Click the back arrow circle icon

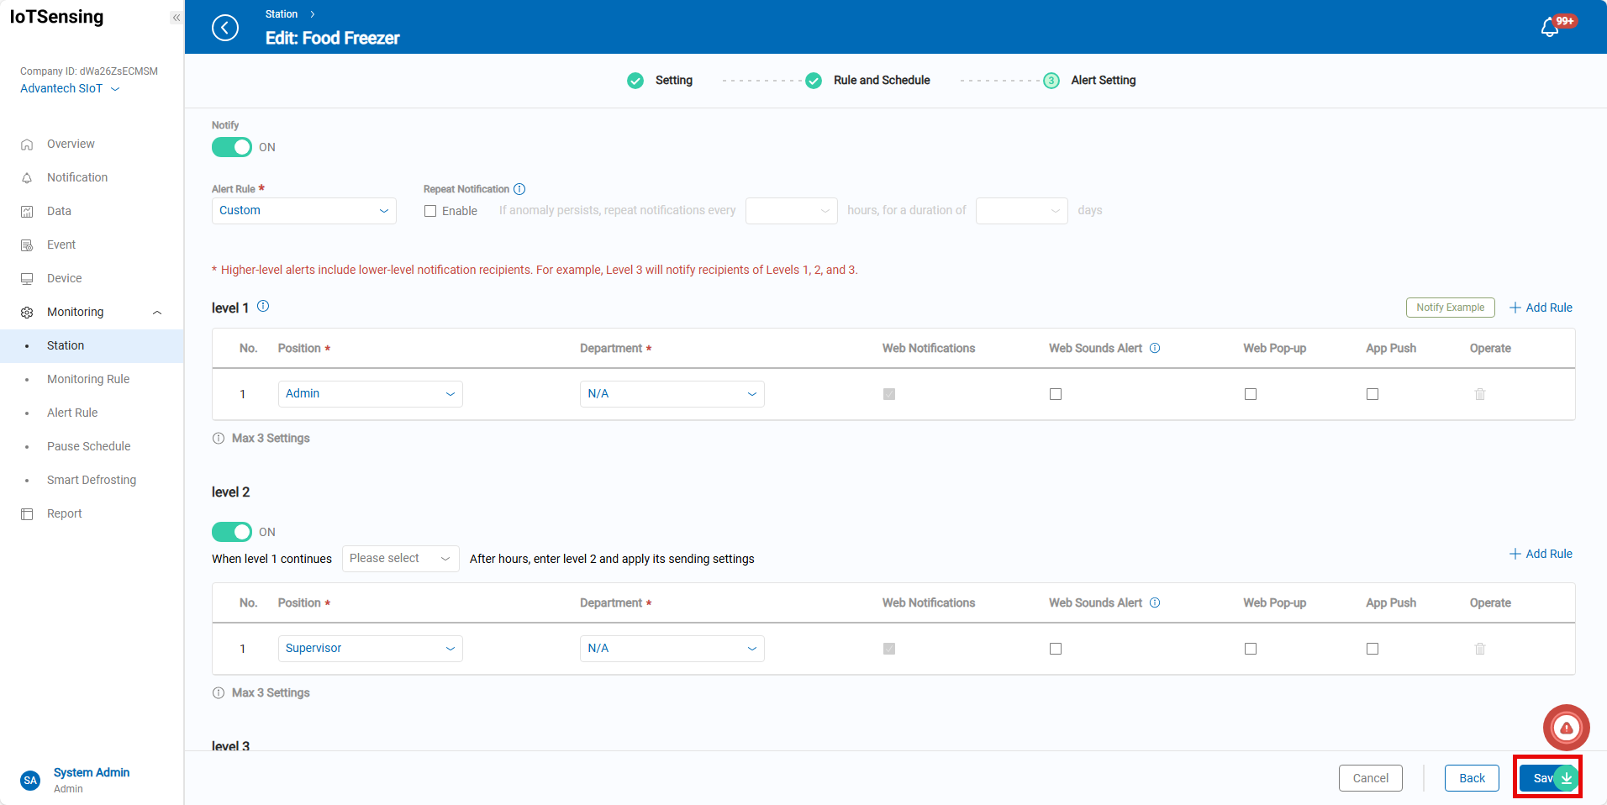(225, 28)
